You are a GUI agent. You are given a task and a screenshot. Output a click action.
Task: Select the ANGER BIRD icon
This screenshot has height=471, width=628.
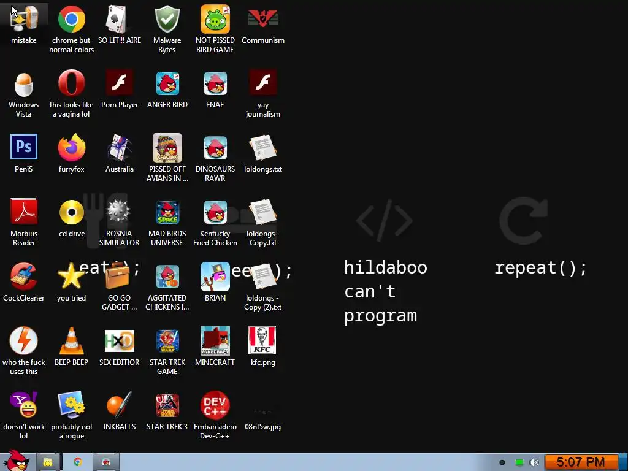tap(167, 83)
